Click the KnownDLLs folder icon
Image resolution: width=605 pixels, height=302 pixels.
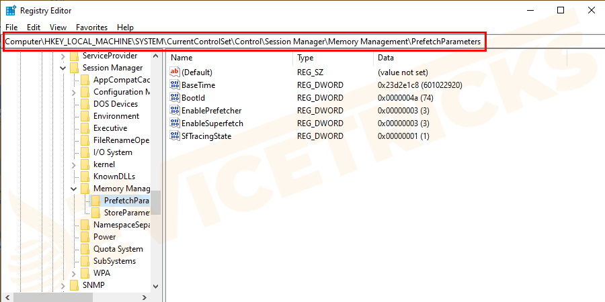click(85, 177)
